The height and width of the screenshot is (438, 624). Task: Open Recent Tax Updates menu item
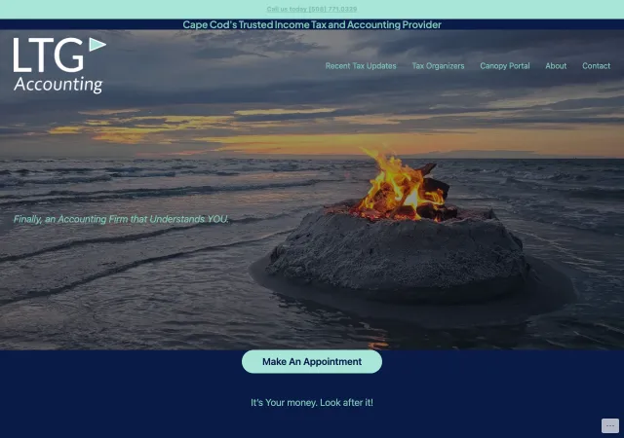pyautogui.click(x=361, y=66)
